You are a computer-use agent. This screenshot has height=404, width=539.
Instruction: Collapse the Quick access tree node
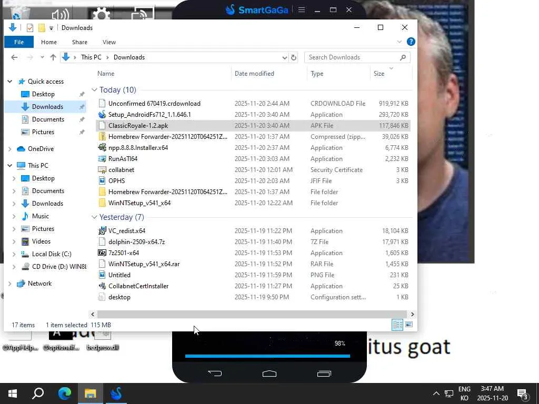pos(10,82)
